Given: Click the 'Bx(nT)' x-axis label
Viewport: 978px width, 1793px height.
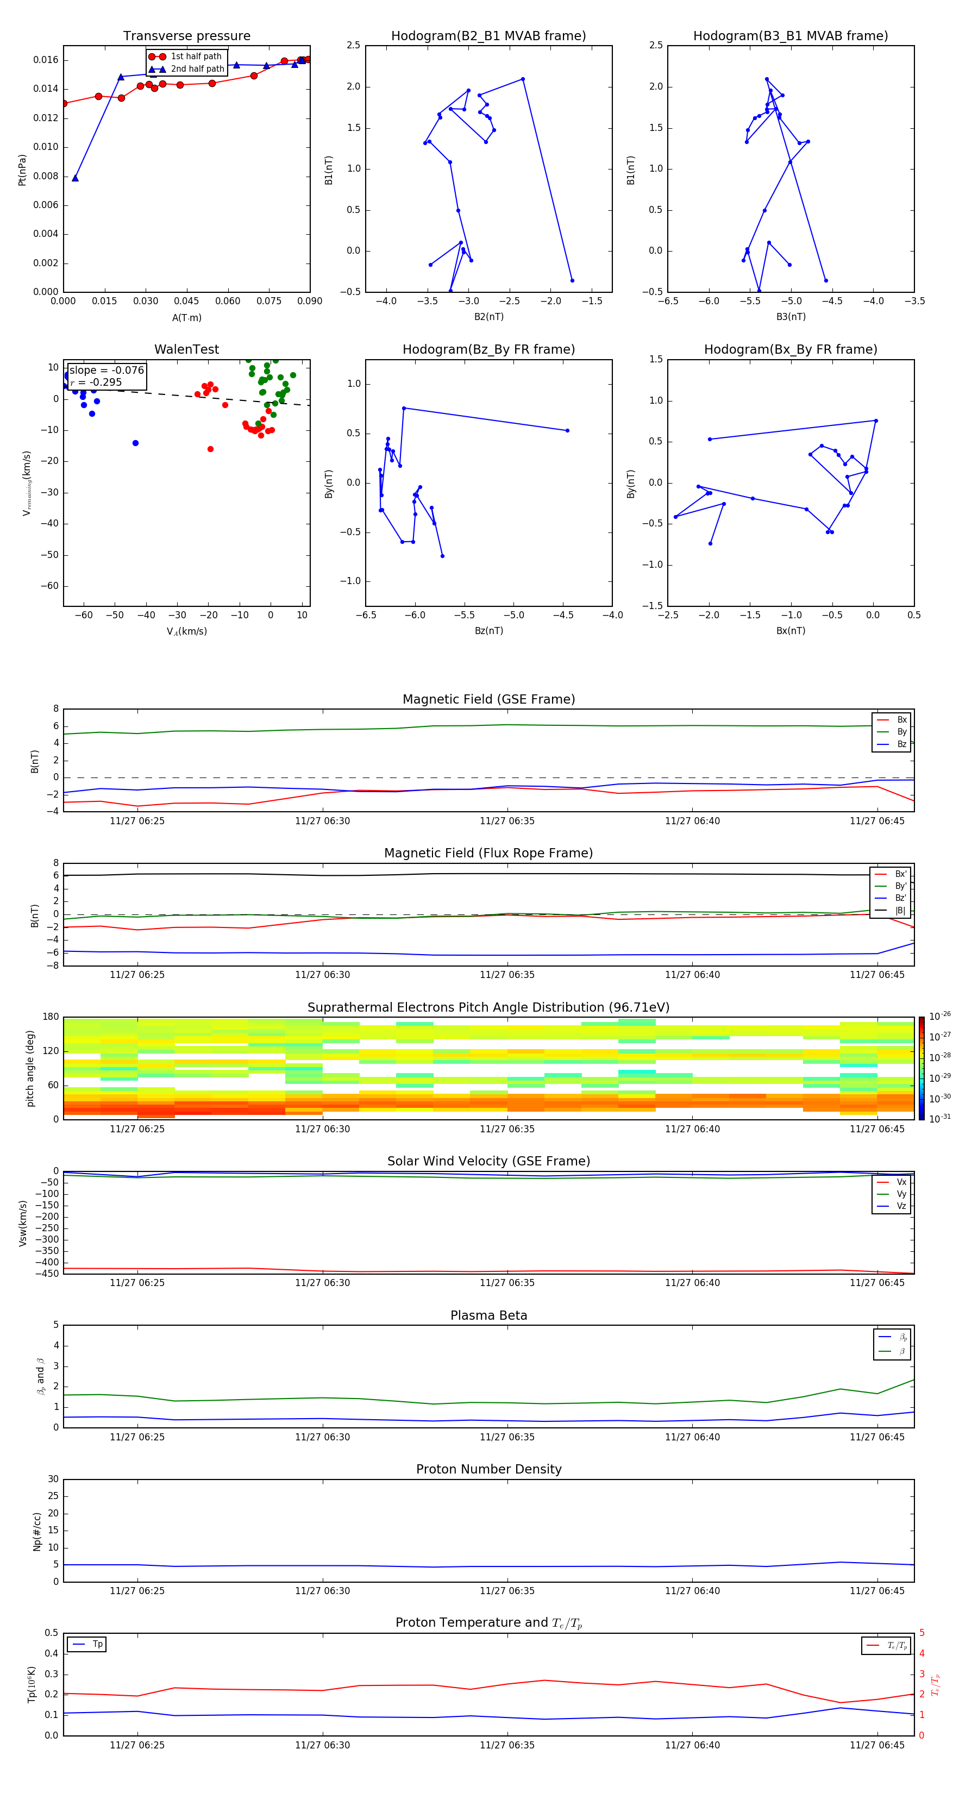Looking at the screenshot, I should pos(791,631).
